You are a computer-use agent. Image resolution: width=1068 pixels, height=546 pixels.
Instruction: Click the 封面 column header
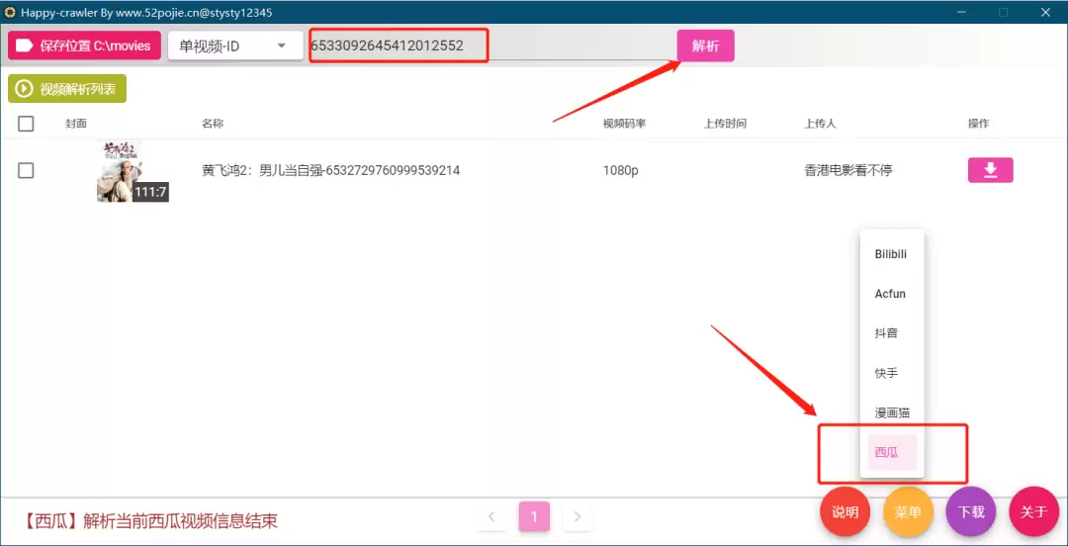pos(76,124)
